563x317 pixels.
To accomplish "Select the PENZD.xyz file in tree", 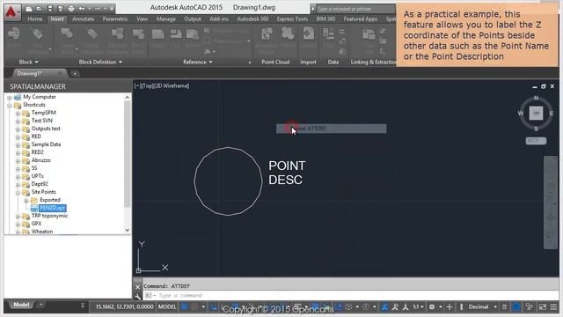I will (53, 208).
